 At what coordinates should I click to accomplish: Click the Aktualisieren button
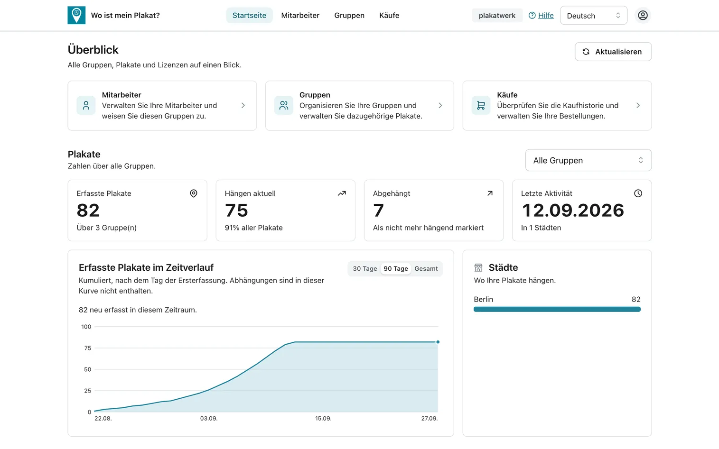click(x=613, y=52)
